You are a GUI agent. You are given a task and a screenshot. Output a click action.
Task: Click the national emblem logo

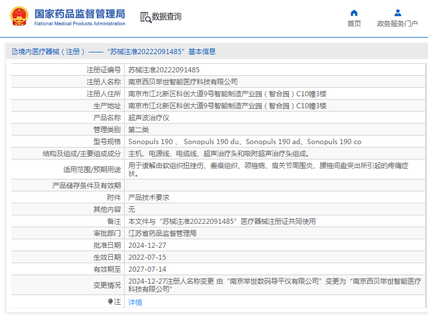click(19, 17)
